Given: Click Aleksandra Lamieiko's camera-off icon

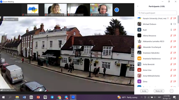Looking at the screenshot, I should [175, 41].
